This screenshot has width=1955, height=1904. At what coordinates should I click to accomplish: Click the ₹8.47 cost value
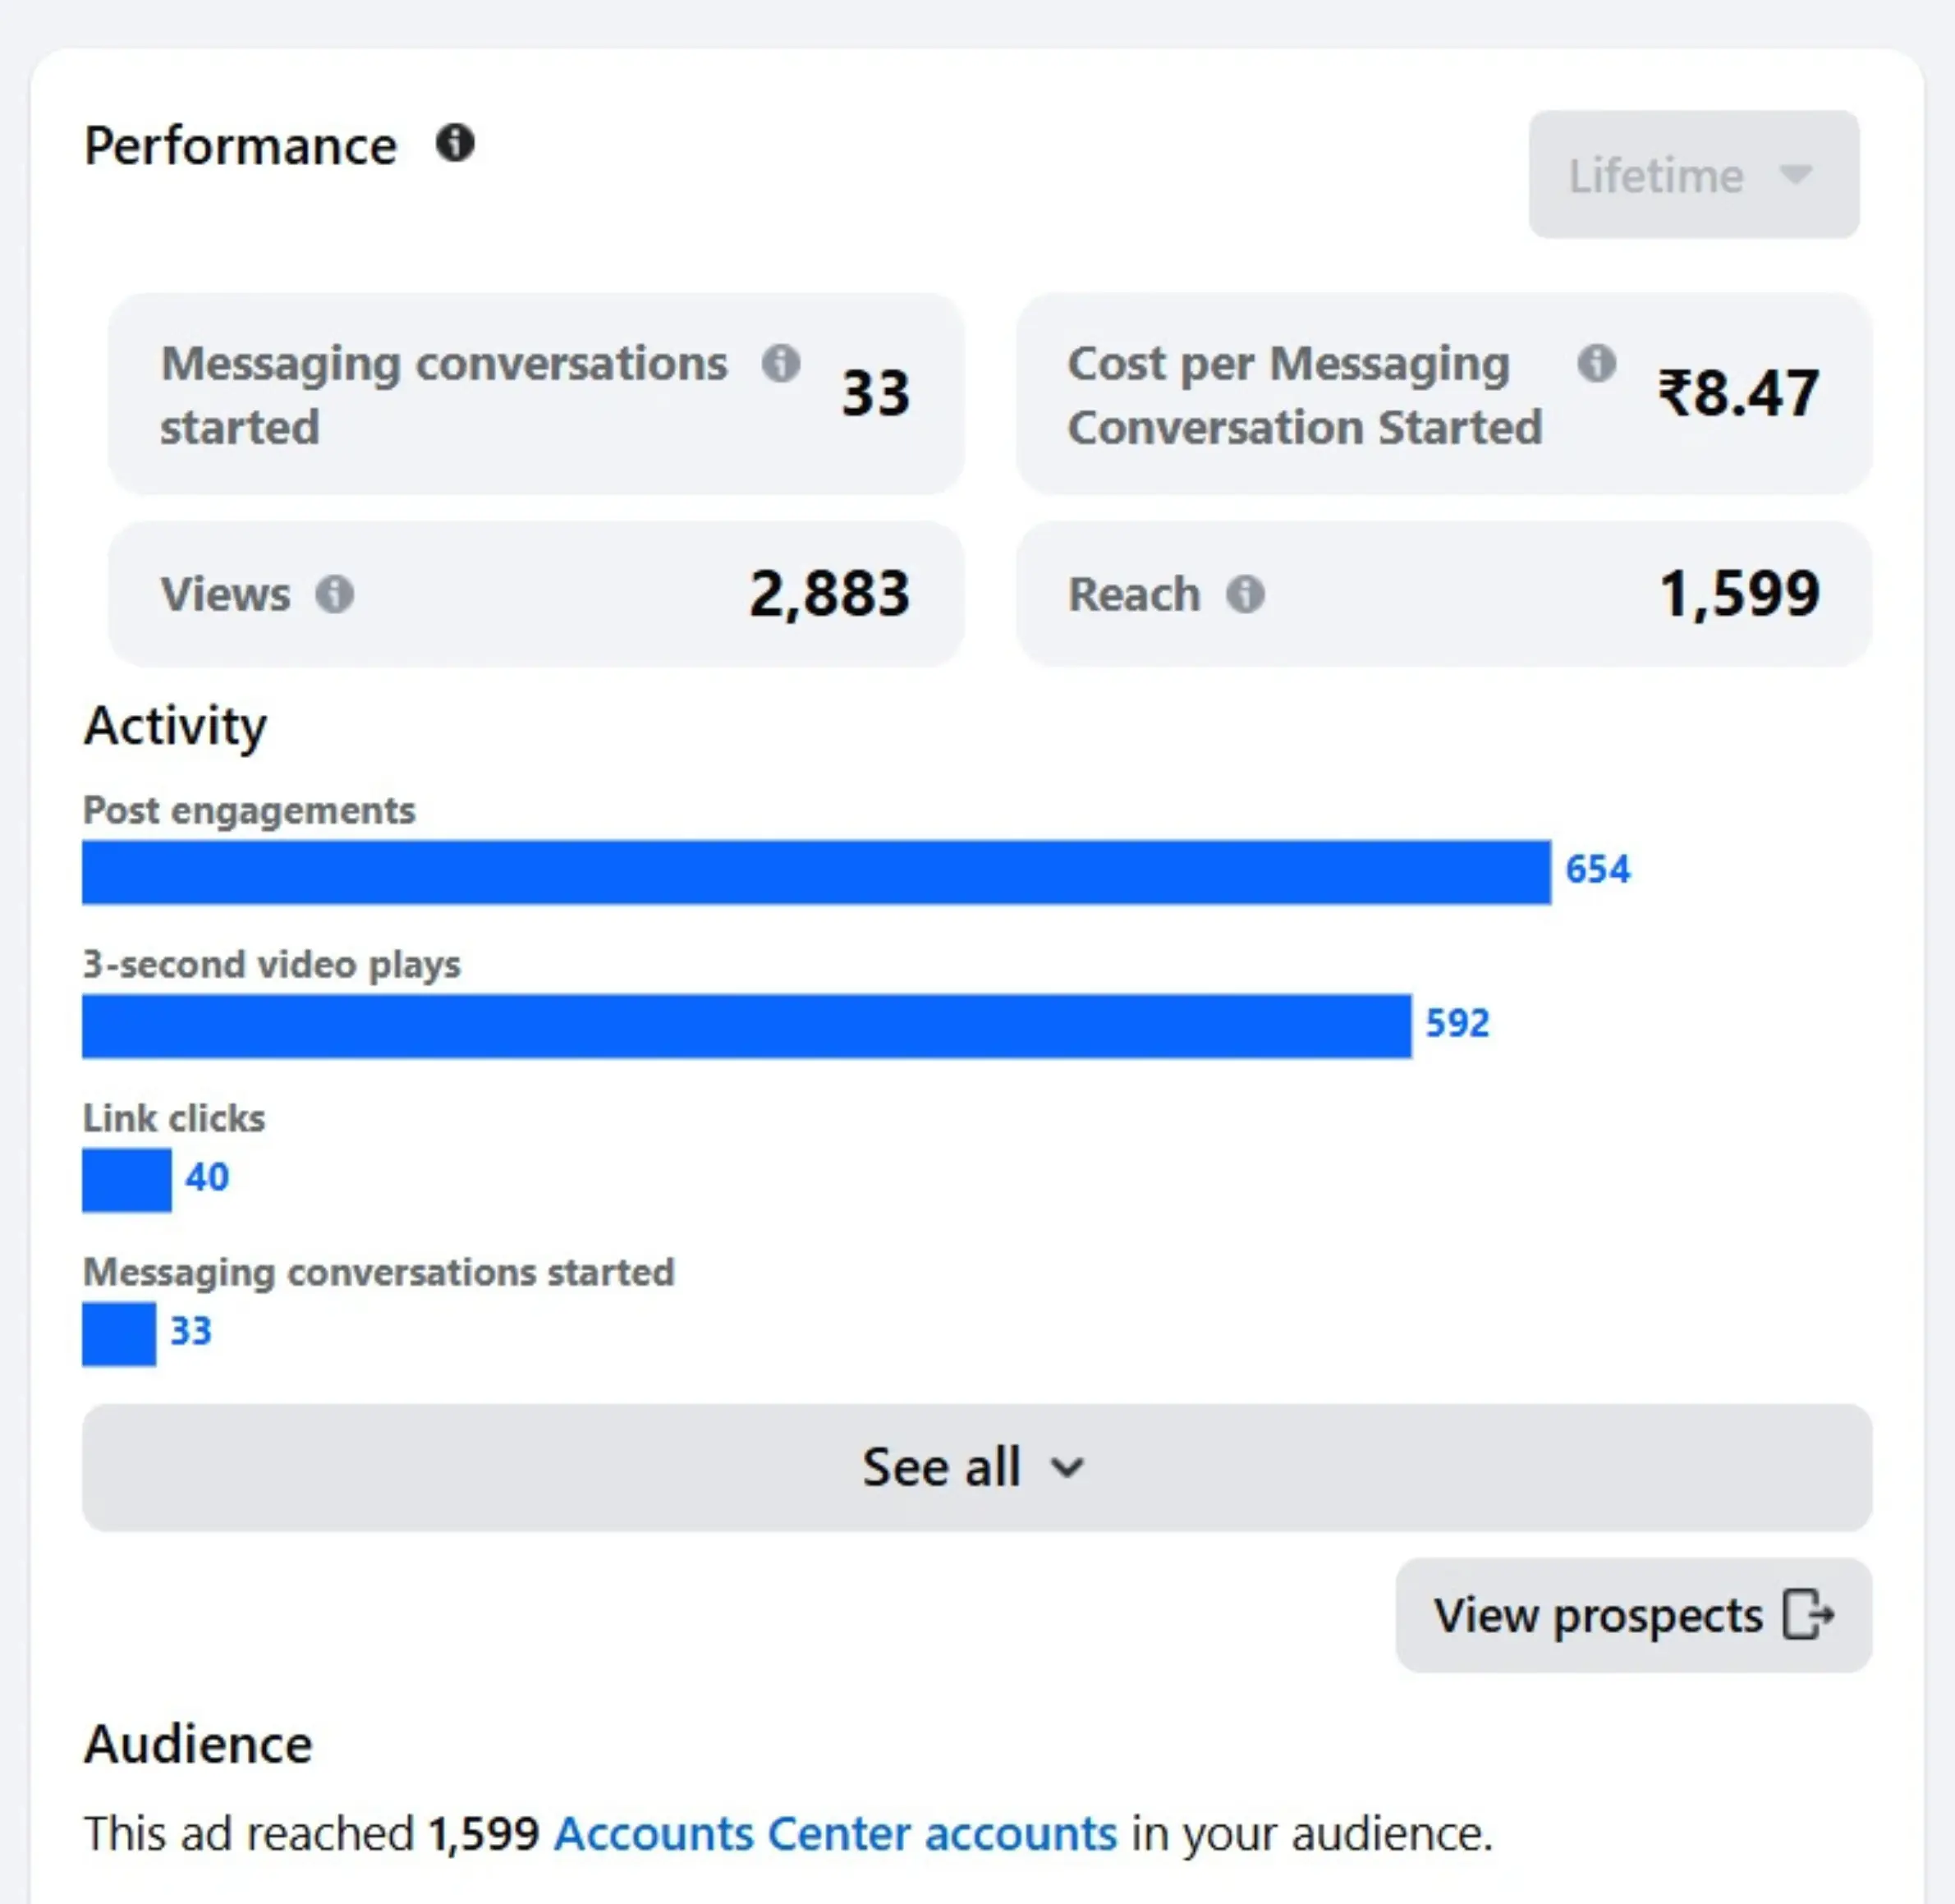click(1738, 393)
